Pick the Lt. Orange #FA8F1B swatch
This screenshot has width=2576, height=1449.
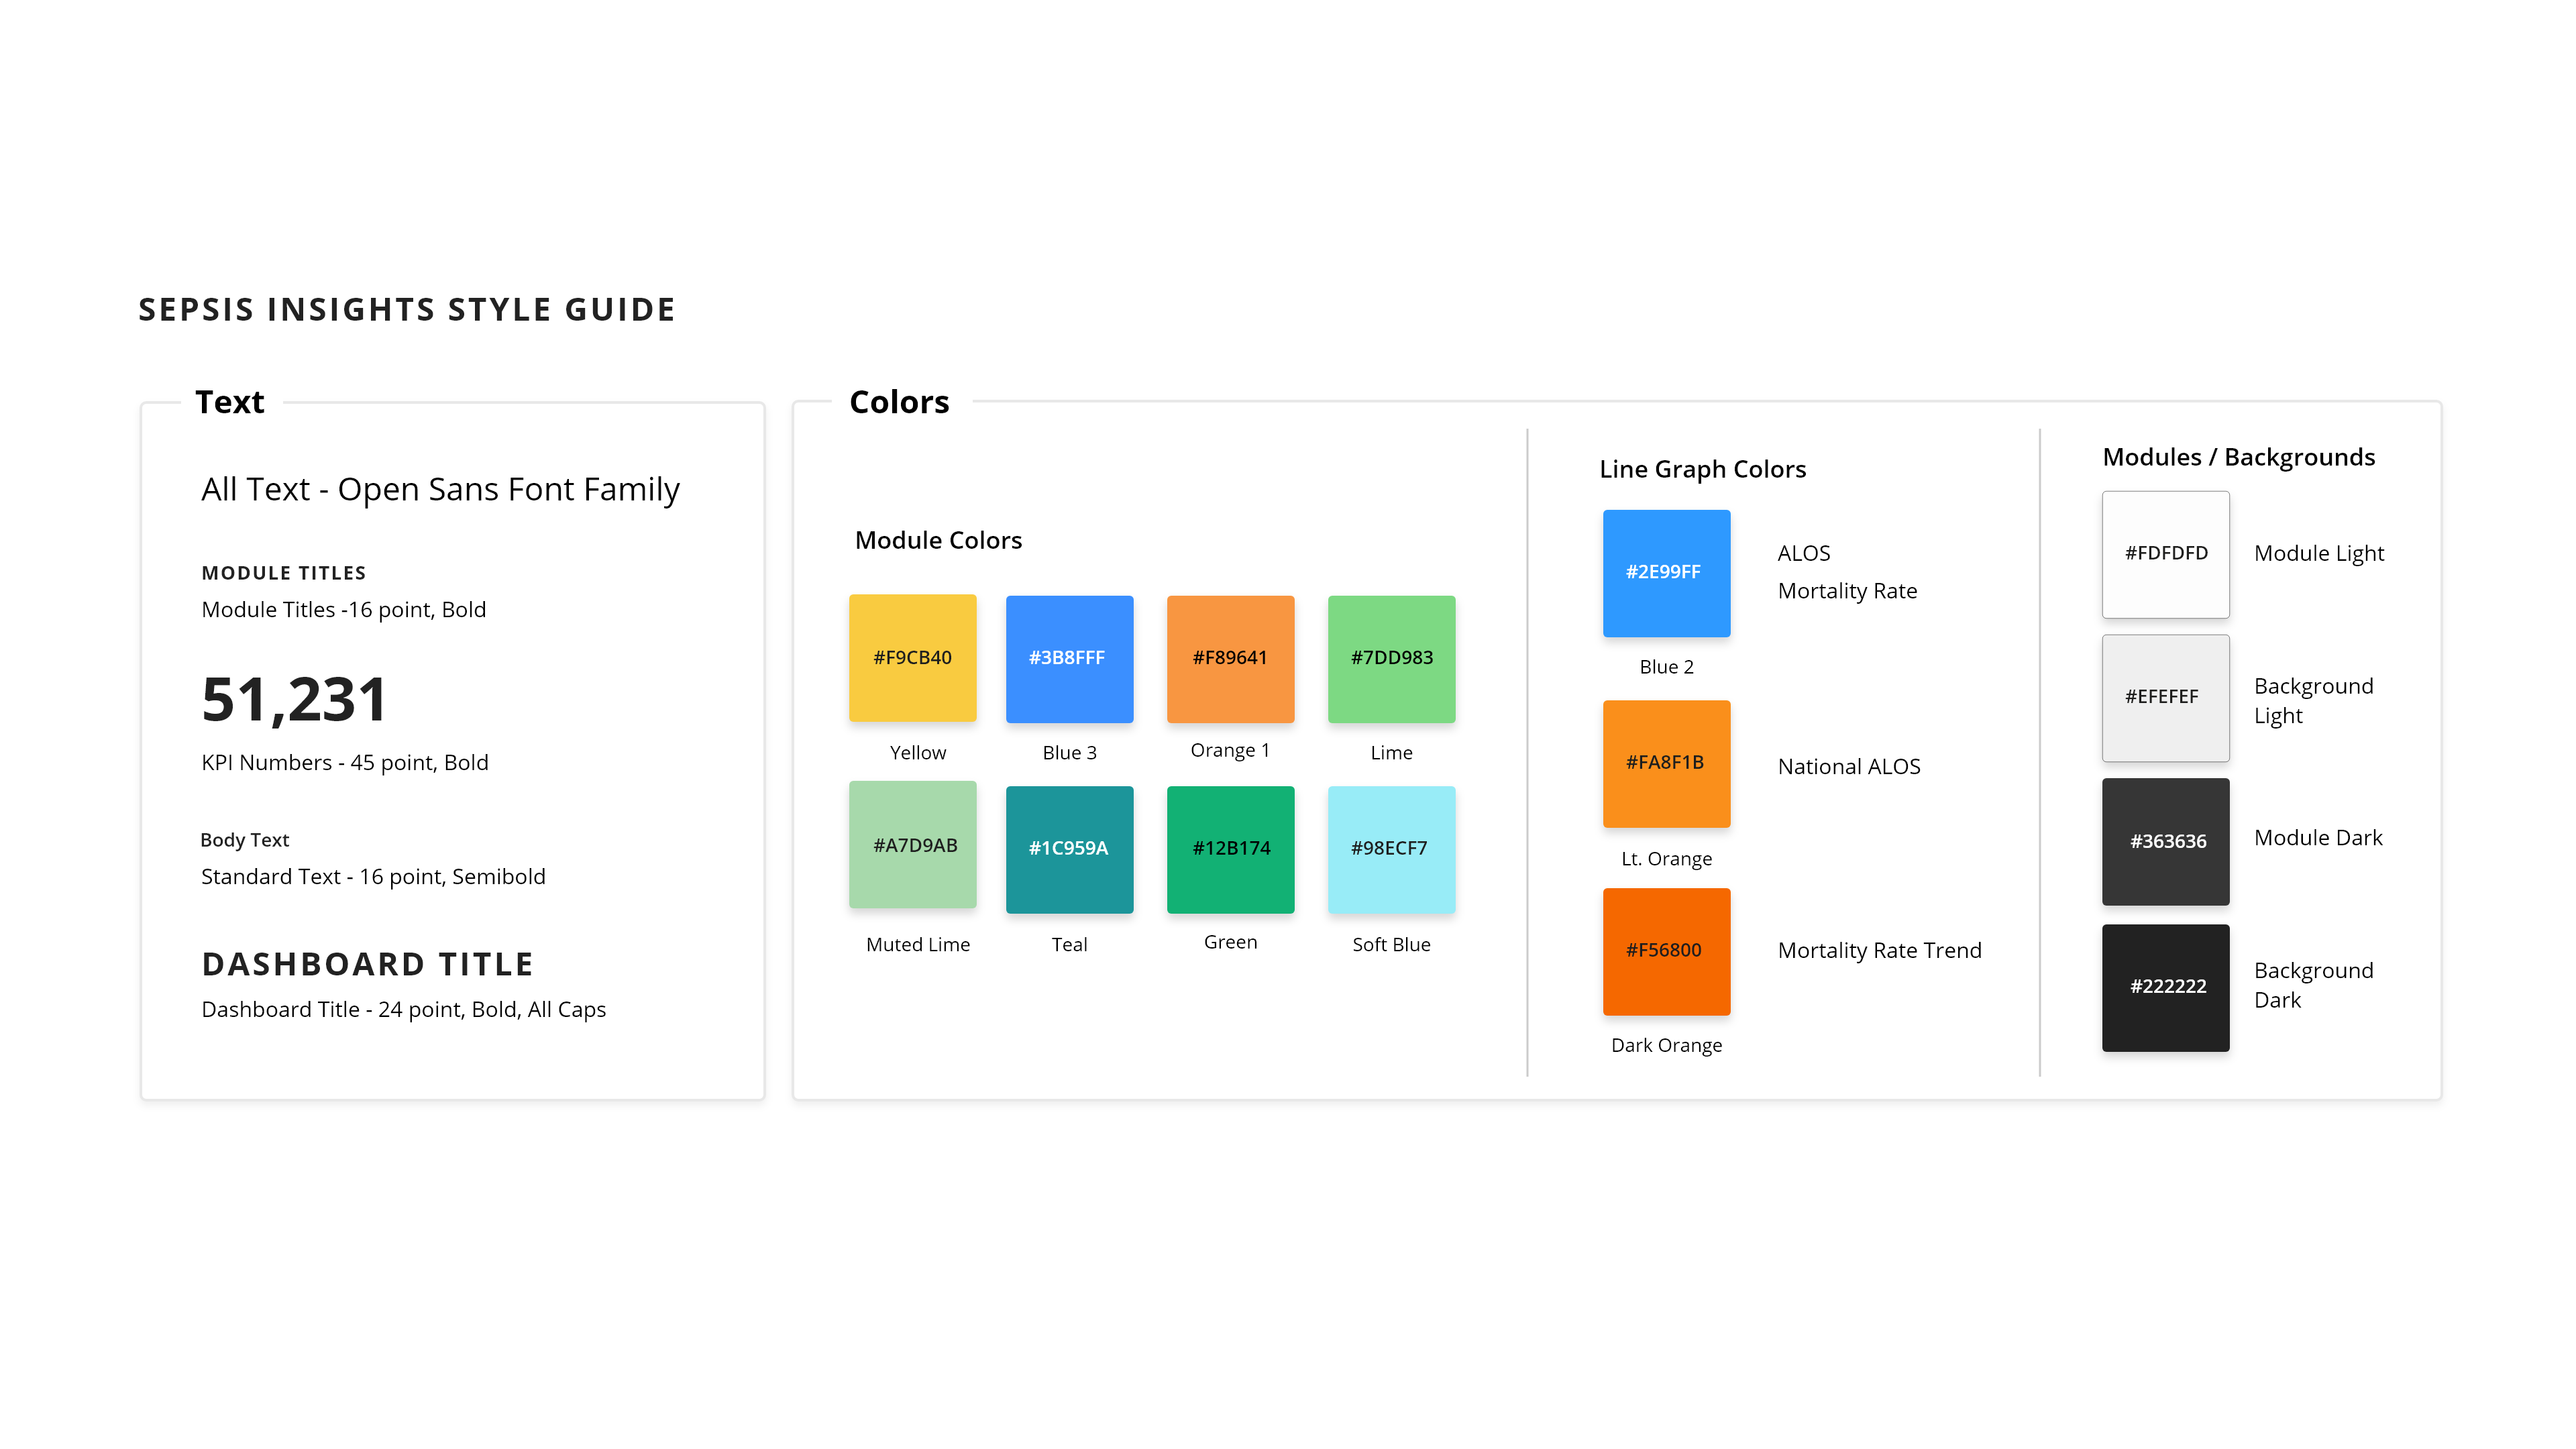(1666, 763)
